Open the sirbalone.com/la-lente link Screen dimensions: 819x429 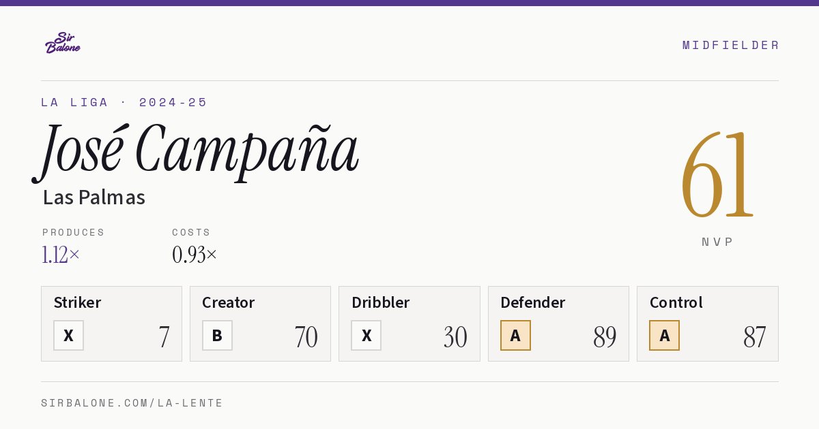[x=132, y=403]
